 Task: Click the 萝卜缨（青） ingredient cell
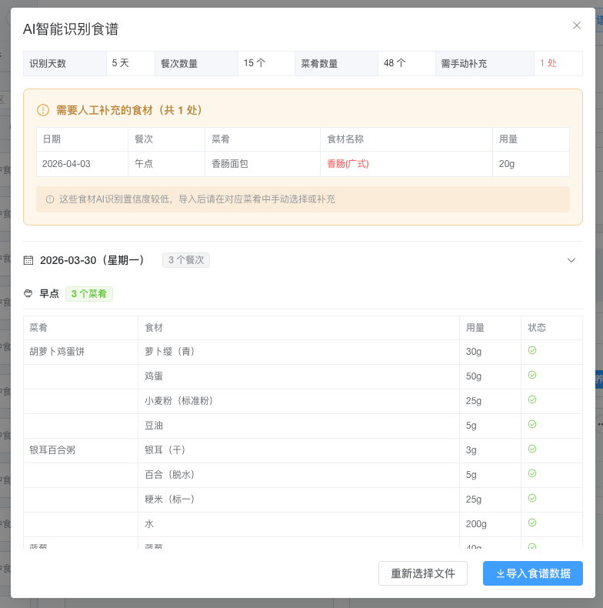tap(298, 352)
